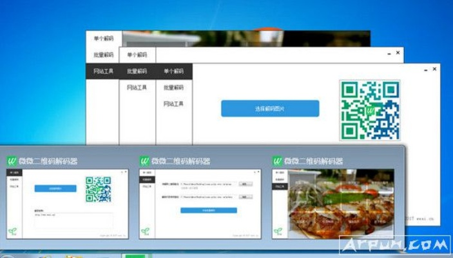Click the W logo above the food-photo preview

[277, 161]
